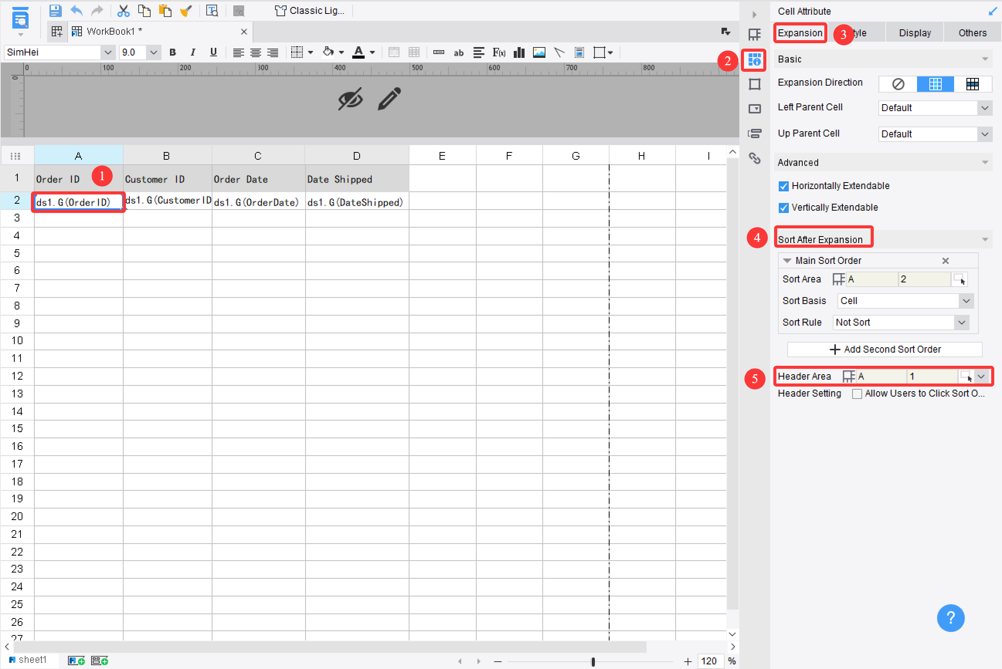
Task: Insert image icon in toolbar
Action: [x=539, y=52]
